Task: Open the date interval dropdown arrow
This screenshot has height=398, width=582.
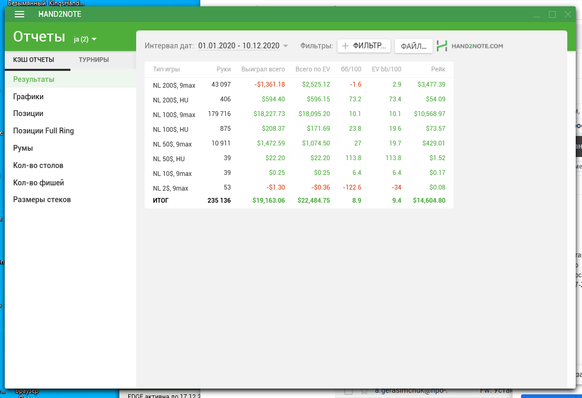Action: [x=285, y=46]
